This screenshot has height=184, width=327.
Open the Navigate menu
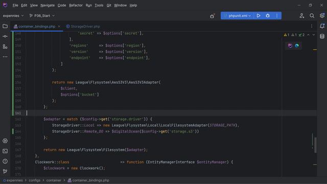48,5
